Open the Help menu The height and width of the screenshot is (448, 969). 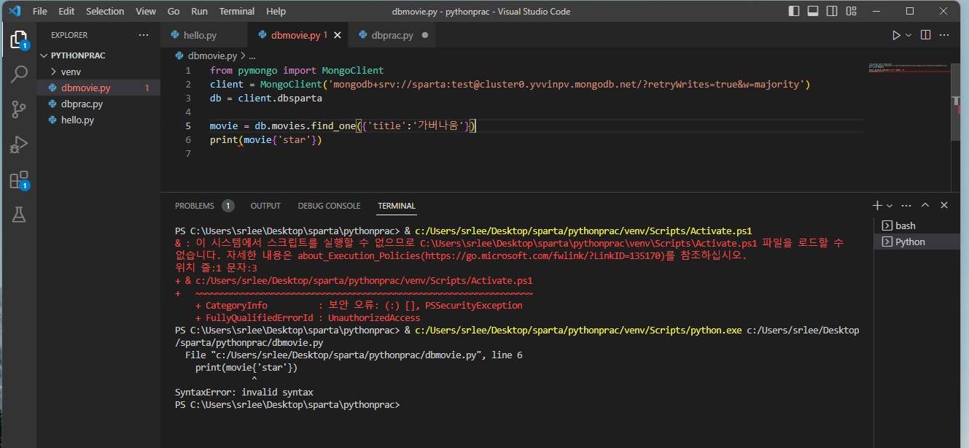(x=276, y=12)
